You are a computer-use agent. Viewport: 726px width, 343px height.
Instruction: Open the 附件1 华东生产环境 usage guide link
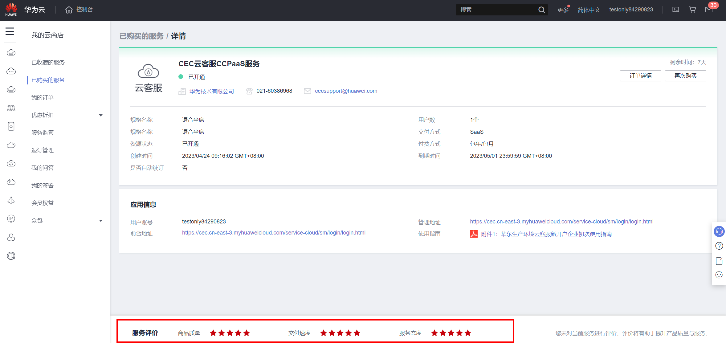point(547,234)
